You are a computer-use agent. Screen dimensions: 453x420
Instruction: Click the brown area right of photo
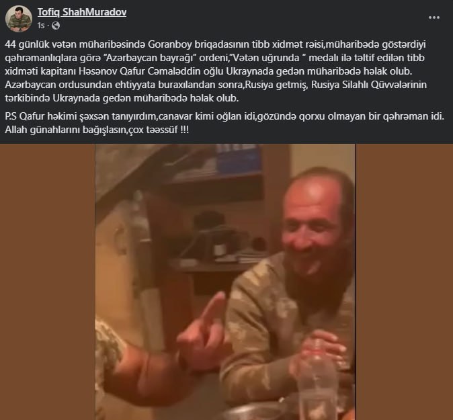coord(404,282)
